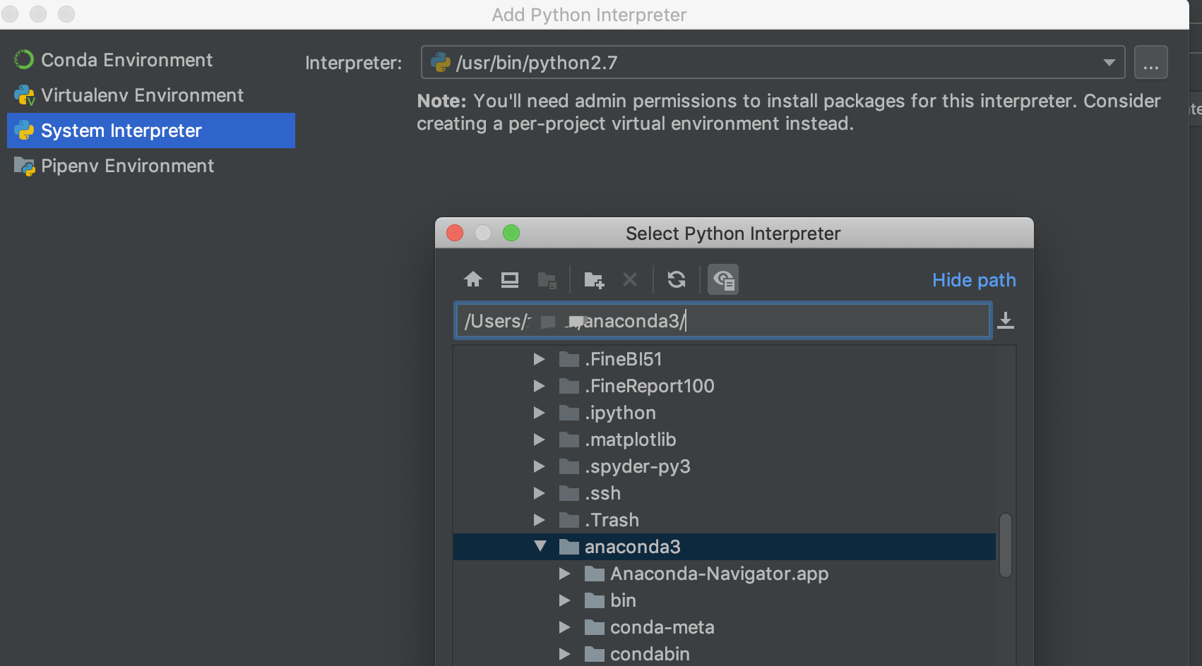Expand the bin folder

(x=564, y=600)
